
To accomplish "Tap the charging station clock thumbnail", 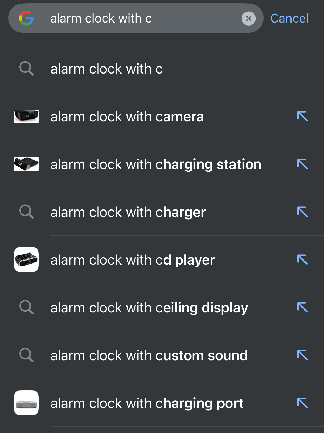I will tap(26, 164).
